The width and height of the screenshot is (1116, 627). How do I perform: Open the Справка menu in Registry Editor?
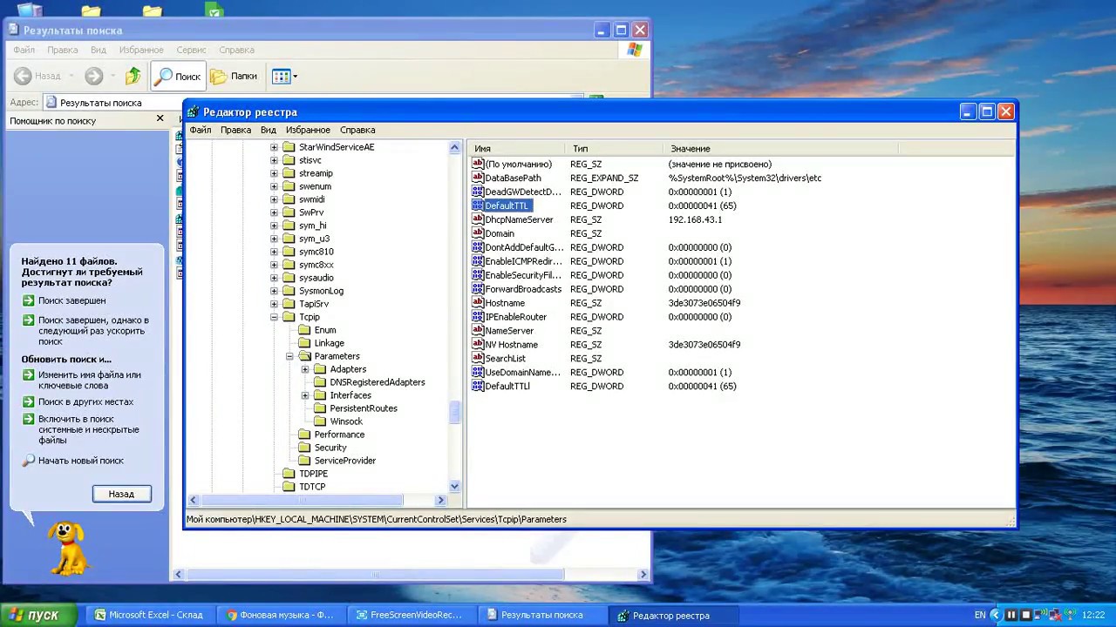(x=357, y=130)
